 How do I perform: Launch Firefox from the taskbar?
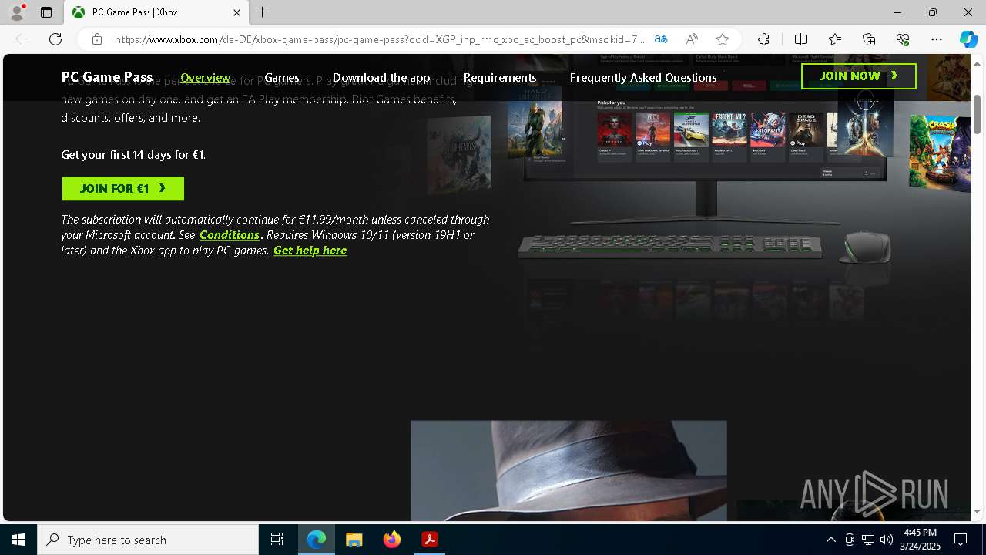pos(392,540)
